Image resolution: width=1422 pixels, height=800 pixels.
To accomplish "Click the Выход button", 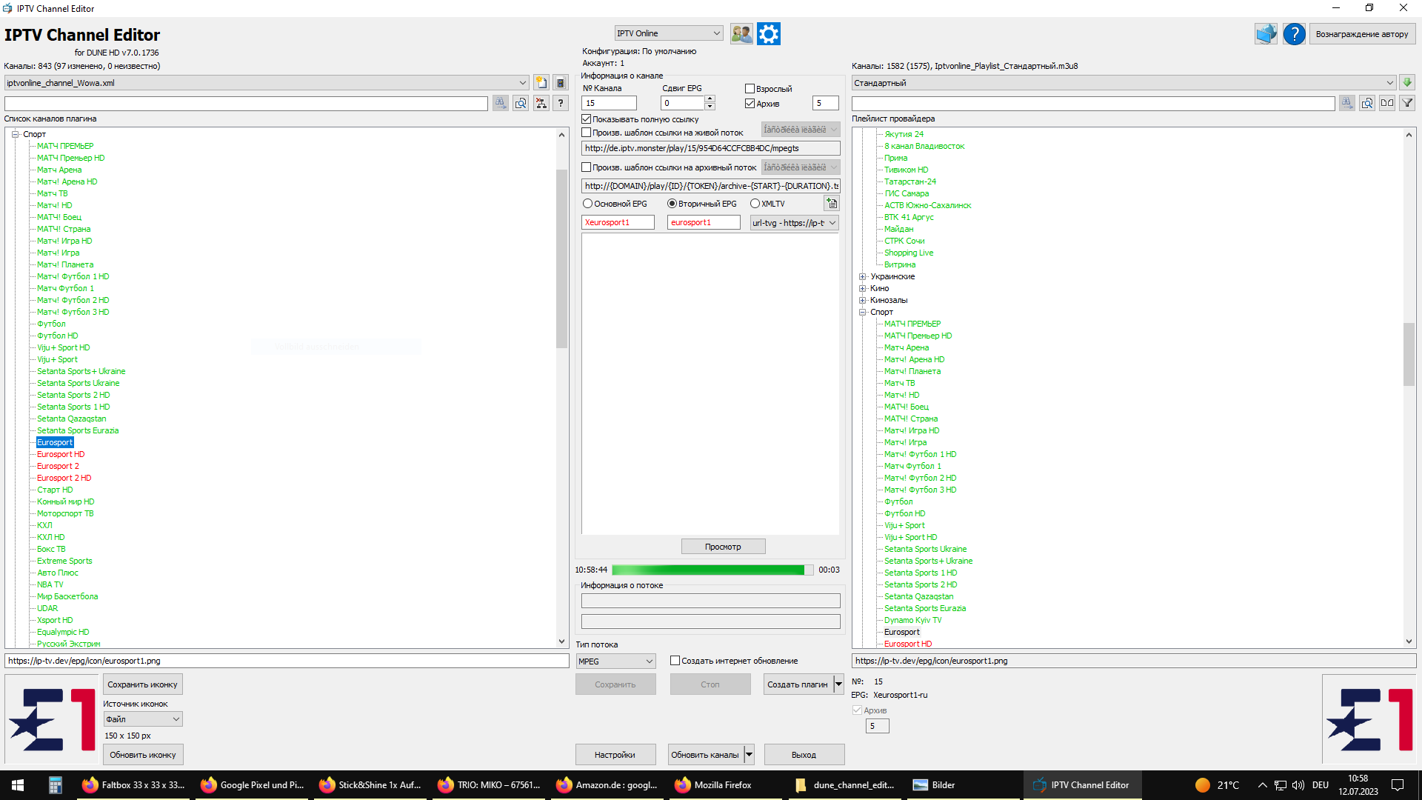I will (804, 755).
